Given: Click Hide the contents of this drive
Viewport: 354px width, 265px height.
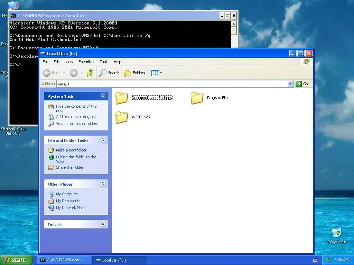Looking at the screenshot, I should (76, 108).
